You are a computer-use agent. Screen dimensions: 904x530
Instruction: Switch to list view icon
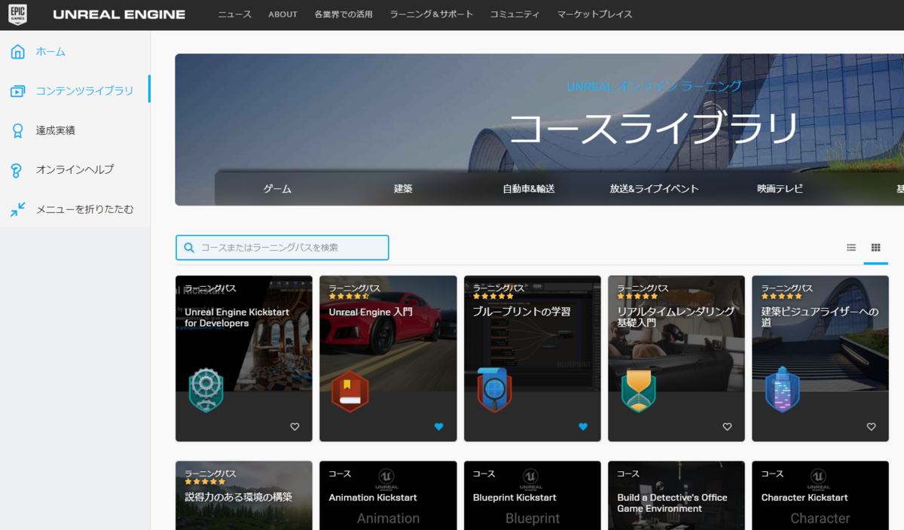pos(851,247)
